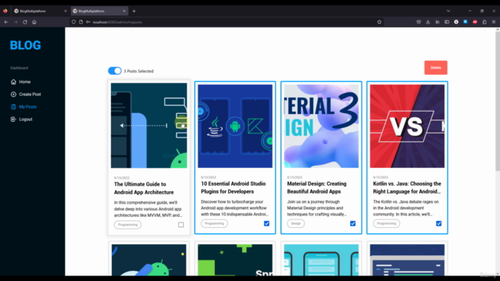Close the active BlogMultiplatform tab
500x281 pixels.
coord(124,11)
